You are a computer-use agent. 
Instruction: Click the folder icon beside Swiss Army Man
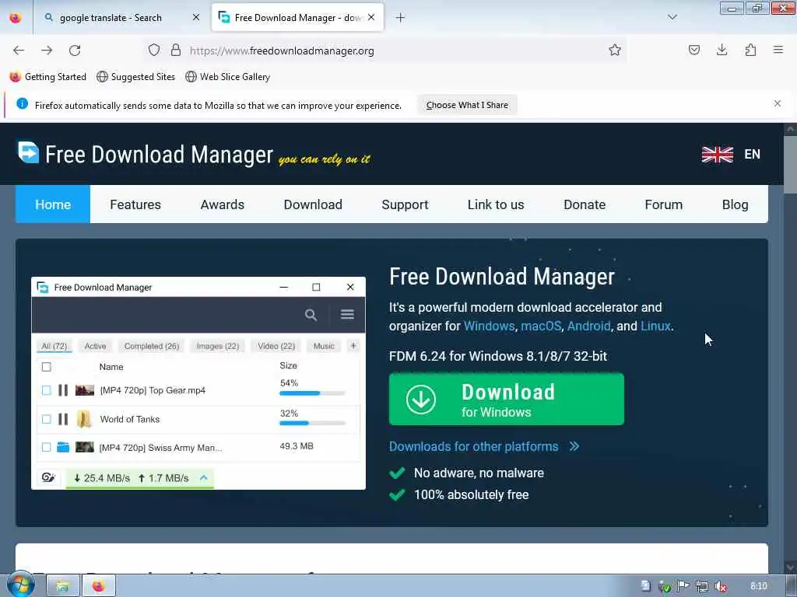[x=63, y=447]
